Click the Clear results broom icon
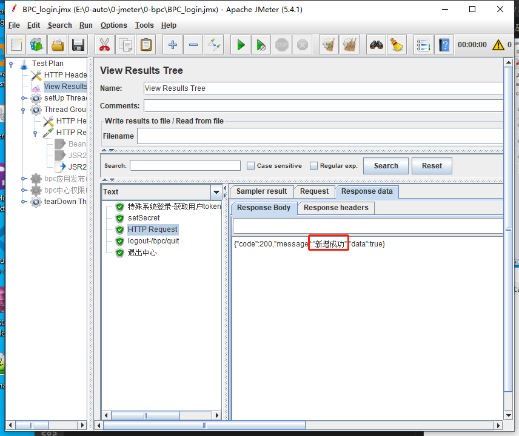This screenshot has width=519, height=436. click(329, 45)
